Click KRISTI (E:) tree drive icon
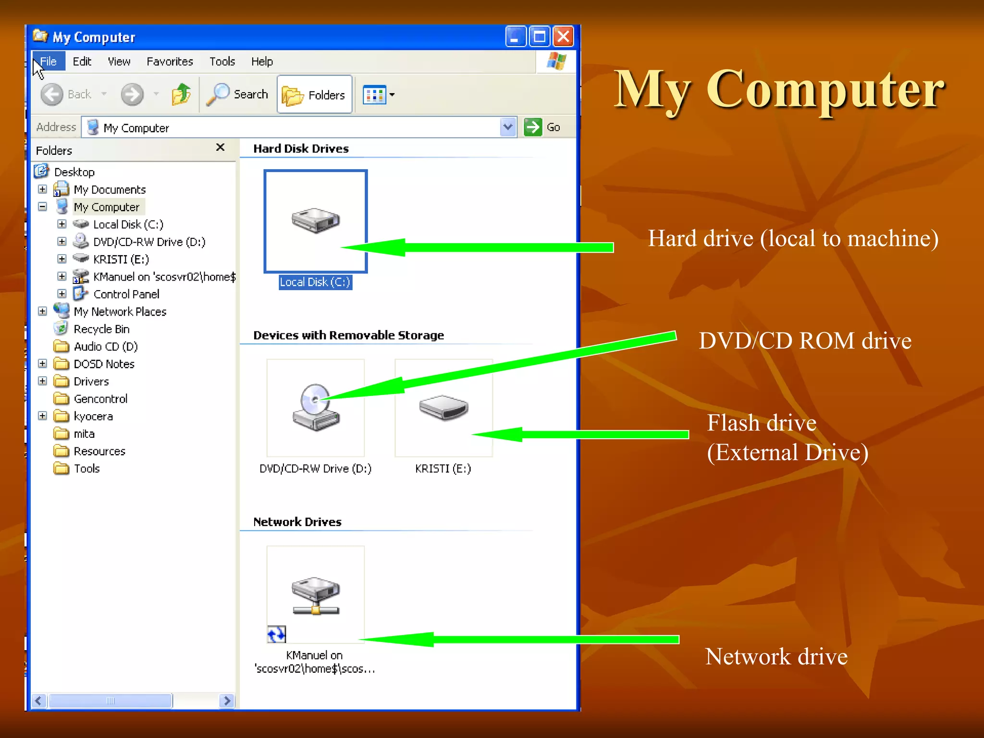Screen dimensions: 984x738 (81, 258)
